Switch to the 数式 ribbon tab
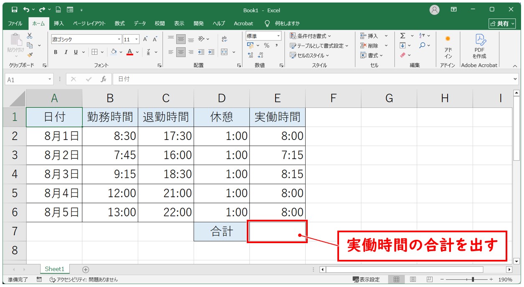This screenshot has height=287, width=524. pos(120,23)
